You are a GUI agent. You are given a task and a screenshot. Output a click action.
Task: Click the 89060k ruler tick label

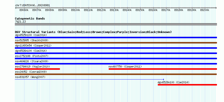click(24, 10)
